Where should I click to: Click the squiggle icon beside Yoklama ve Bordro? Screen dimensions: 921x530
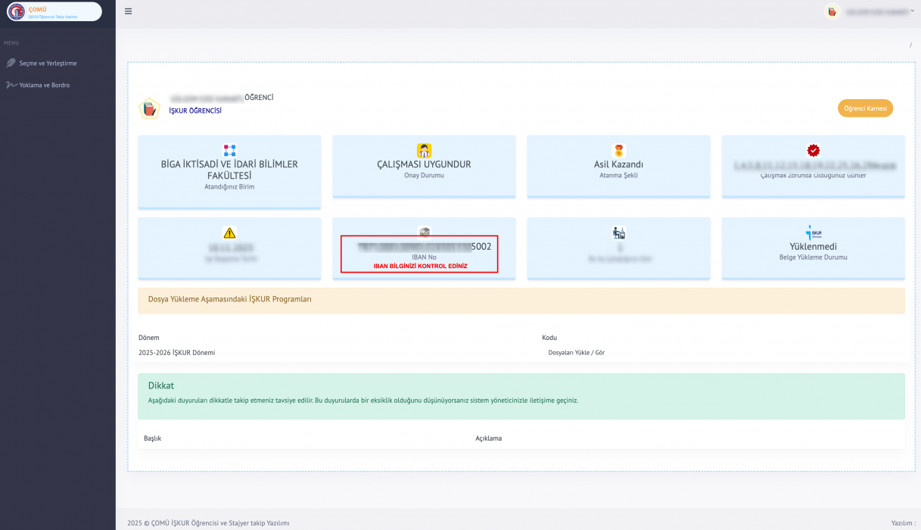[x=11, y=85]
